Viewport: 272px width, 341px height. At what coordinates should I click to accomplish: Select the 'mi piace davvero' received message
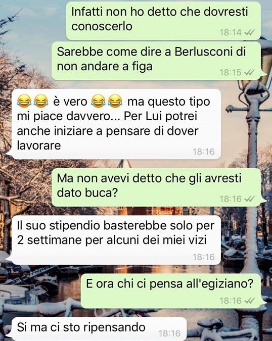coord(116,124)
